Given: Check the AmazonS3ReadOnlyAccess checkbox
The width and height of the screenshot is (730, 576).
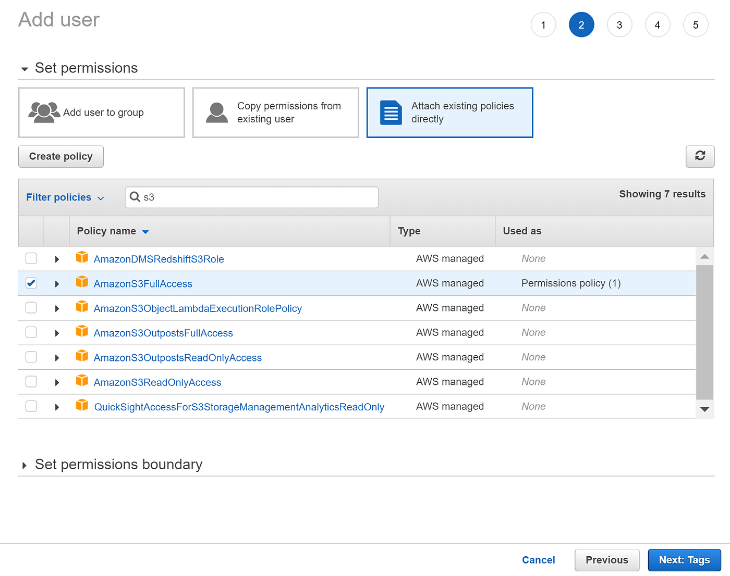Looking at the screenshot, I should coord(31,381).
